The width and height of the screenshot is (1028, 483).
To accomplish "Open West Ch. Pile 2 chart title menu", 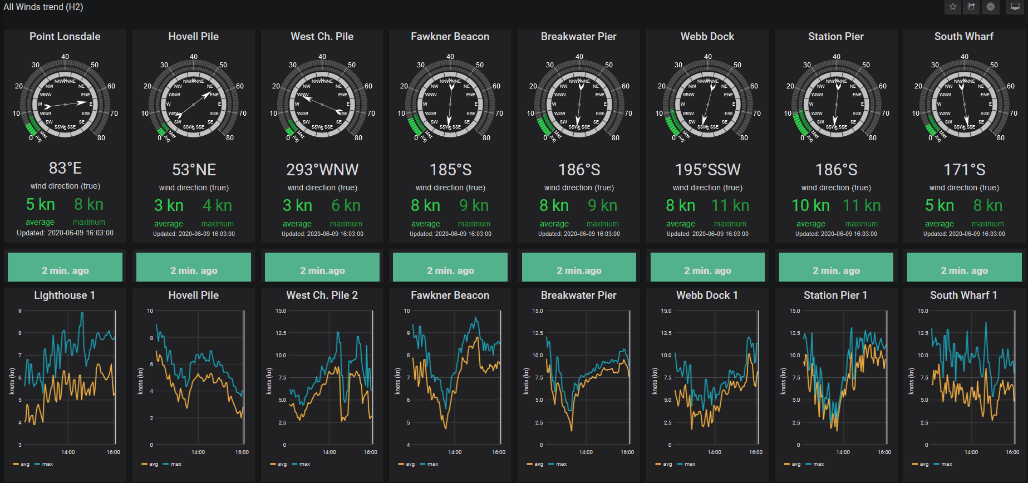I will click(x=322, y=295).
